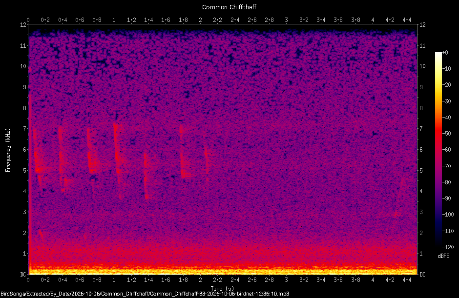Click "5" on the right frequency axis
The width and height of the screenshot is (459, 298).
coord(421,171)
